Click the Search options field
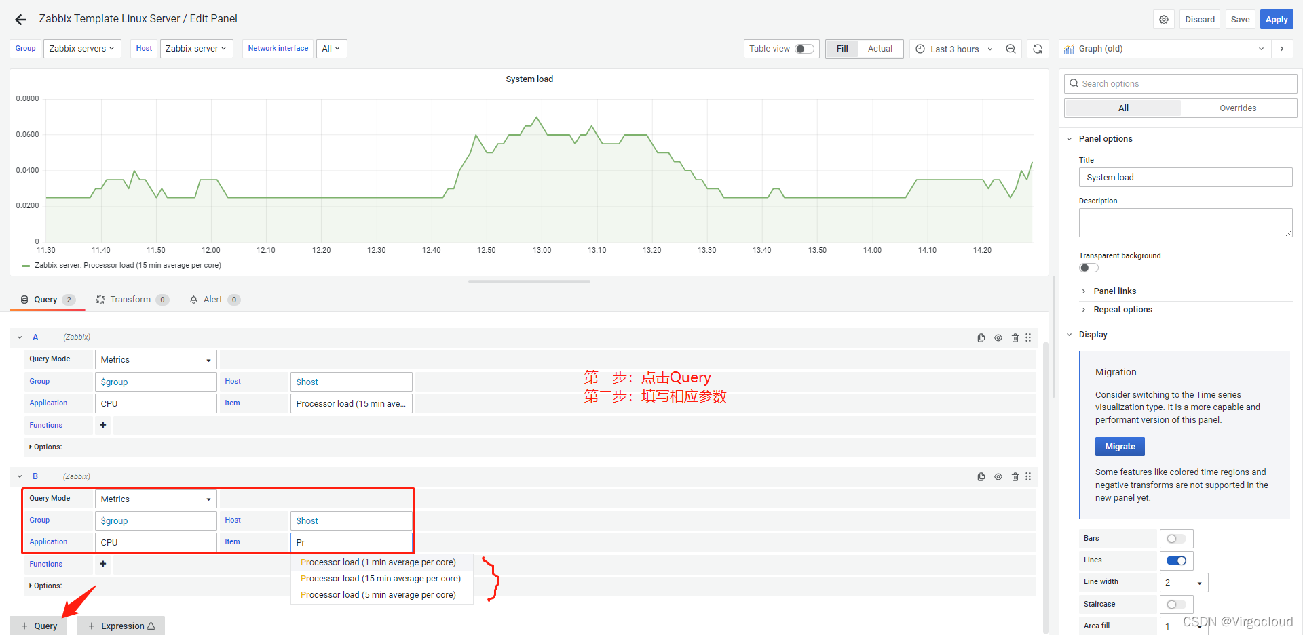Image resolution: width=1303 pixels, height=635 pixels. [1180, 83]
